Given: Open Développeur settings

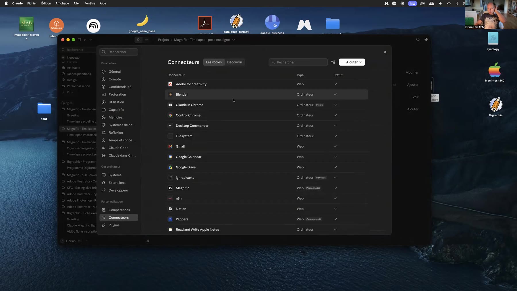Looking at the screenshot, I should coord(119,190).
